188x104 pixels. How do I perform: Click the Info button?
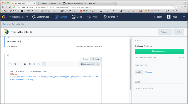tap(179, 32)
